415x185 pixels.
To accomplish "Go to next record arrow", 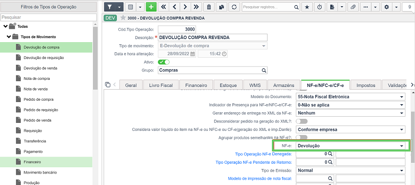I will [x=185, y=7].
